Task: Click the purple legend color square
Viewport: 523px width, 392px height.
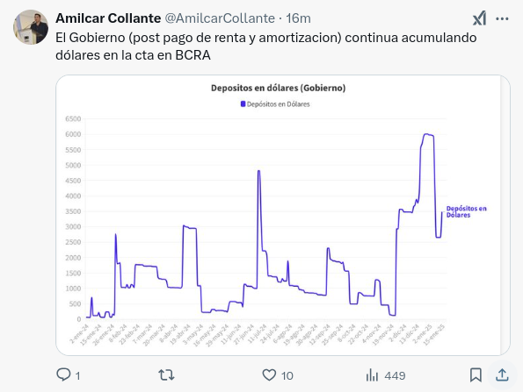Action: (243, 104)
